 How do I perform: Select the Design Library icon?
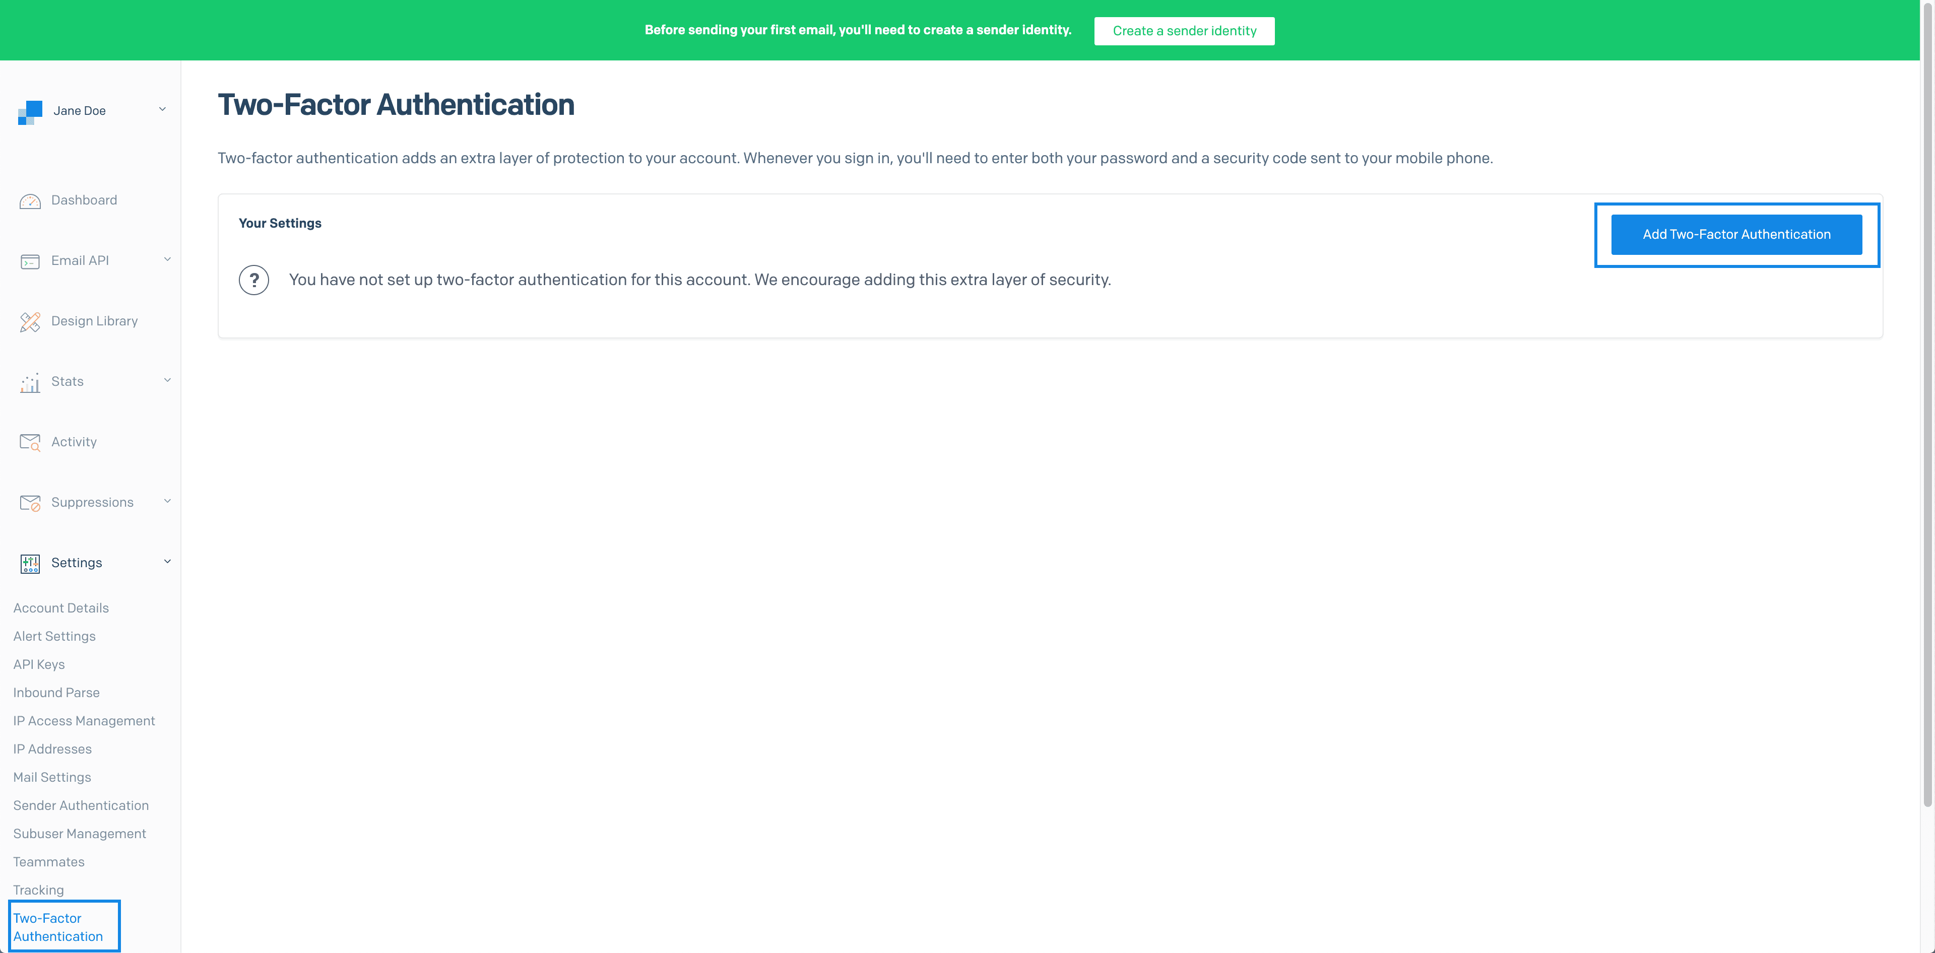tap(29, 321)
